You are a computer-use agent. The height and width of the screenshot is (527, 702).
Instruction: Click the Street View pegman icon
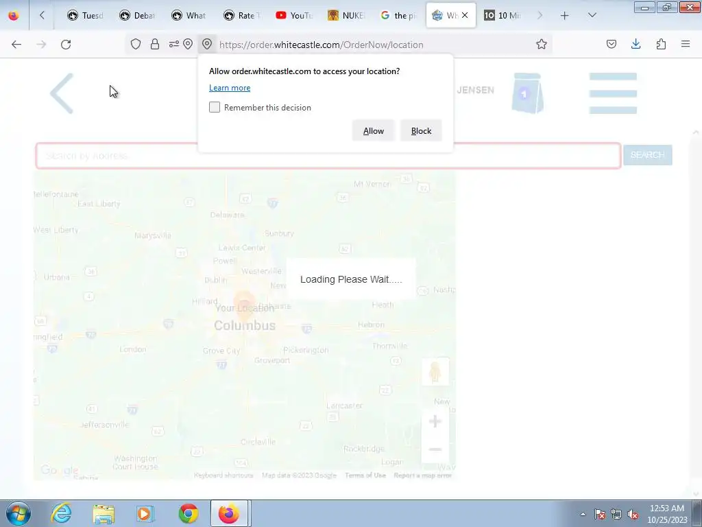[x=435, y=371]
